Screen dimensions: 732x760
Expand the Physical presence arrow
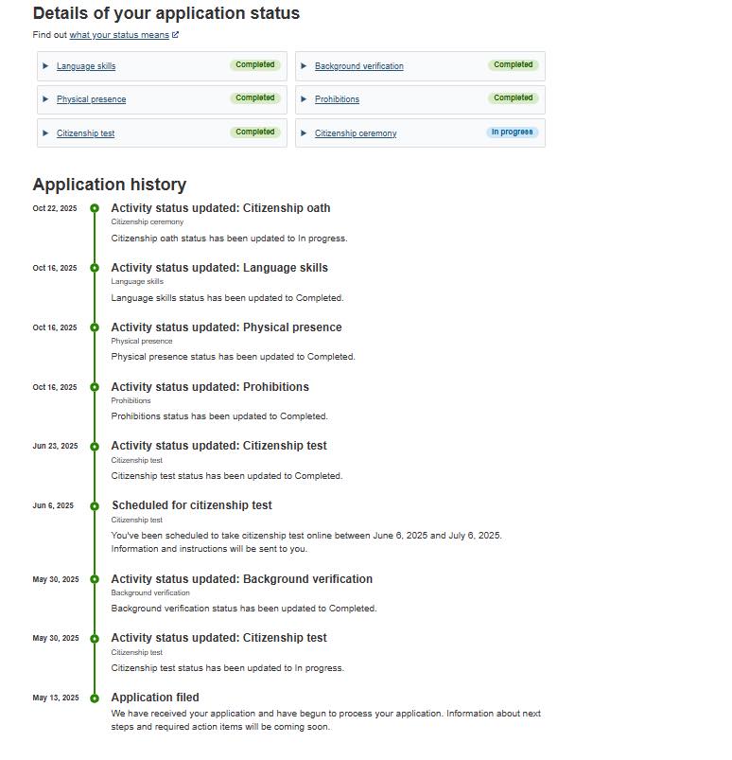click(45, 99)
